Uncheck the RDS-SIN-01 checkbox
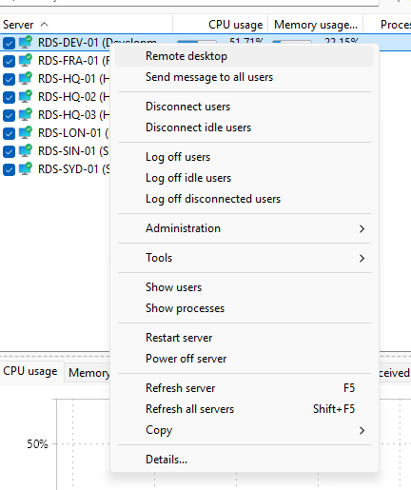Viewport: 411px width, 490px height. click(x=9, y=151)
